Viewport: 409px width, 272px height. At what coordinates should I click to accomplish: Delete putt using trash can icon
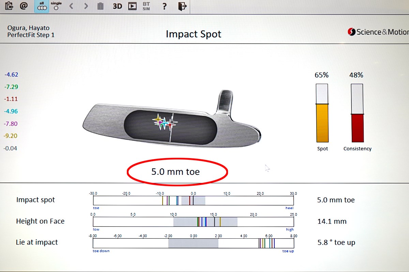101,6
